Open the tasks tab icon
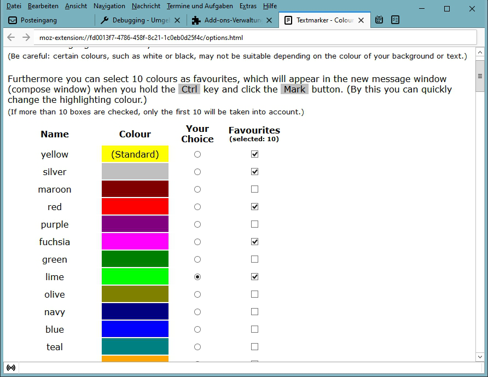This screenshot has height=377, width=488. click(395, 20)
